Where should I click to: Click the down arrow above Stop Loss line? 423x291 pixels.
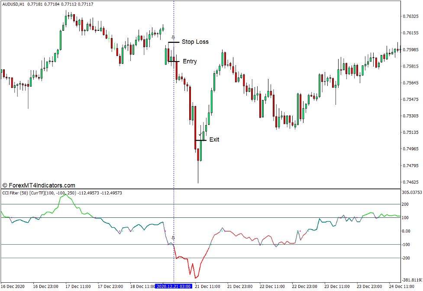tap(174, 38)
